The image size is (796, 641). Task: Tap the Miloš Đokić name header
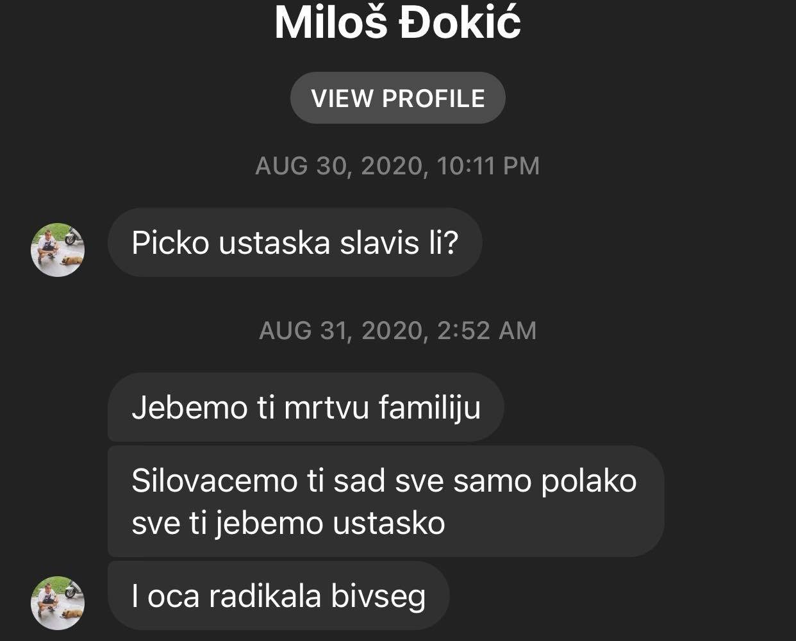(x=397, y=23)
